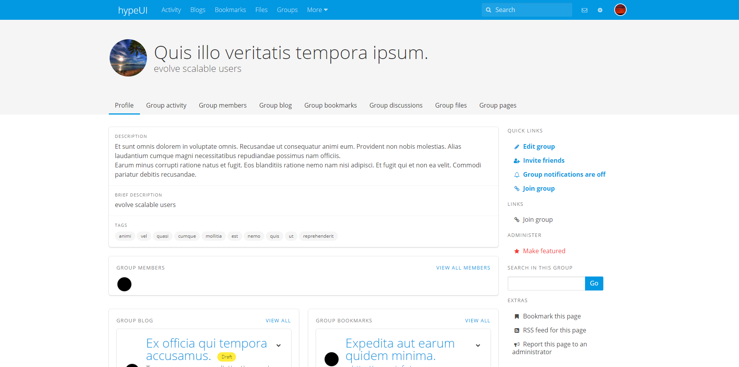Image resolution: width=739 pixels, height=367 pixels.
Task: Expand the bookmark item options chevron
Action: 478,345
